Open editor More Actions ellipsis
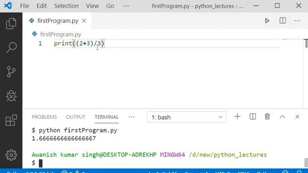Screen dimensions: 308x173 click(297, 21)
